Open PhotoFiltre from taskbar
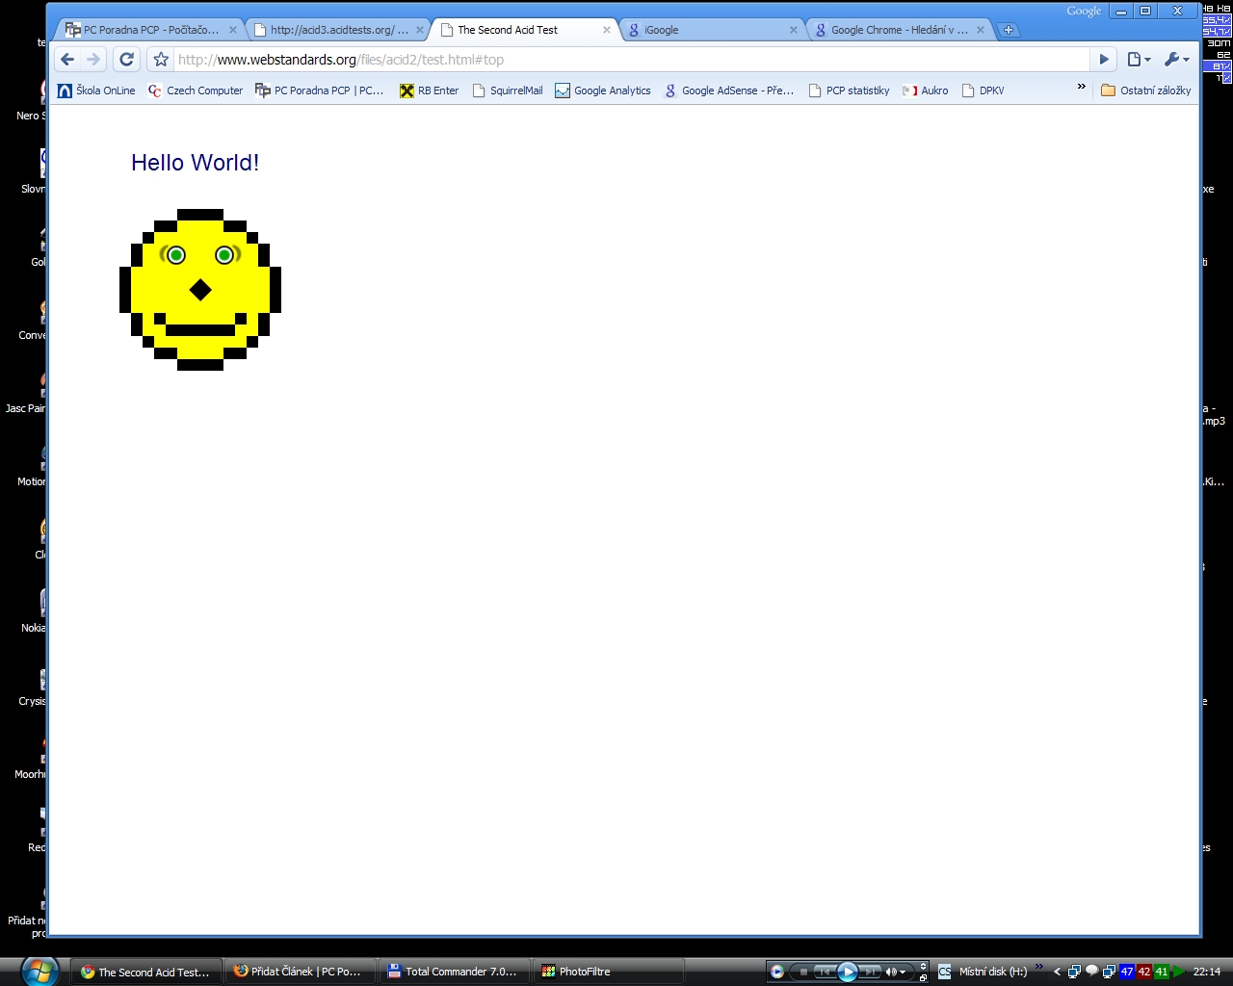 click(607, 972)
